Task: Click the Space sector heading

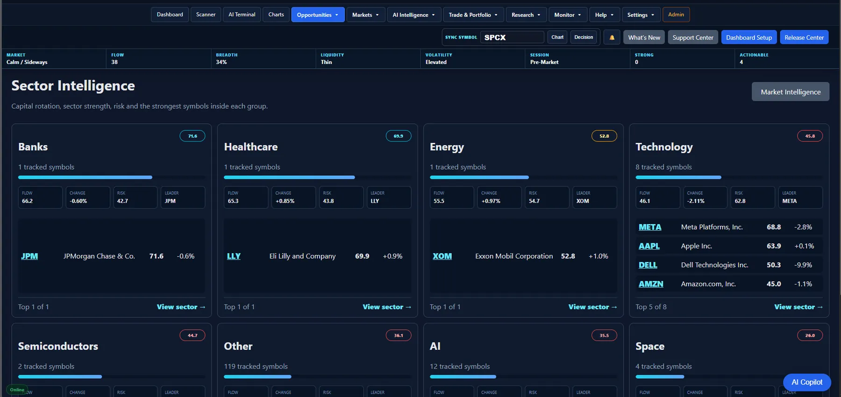Action: [x=650, y=346]
